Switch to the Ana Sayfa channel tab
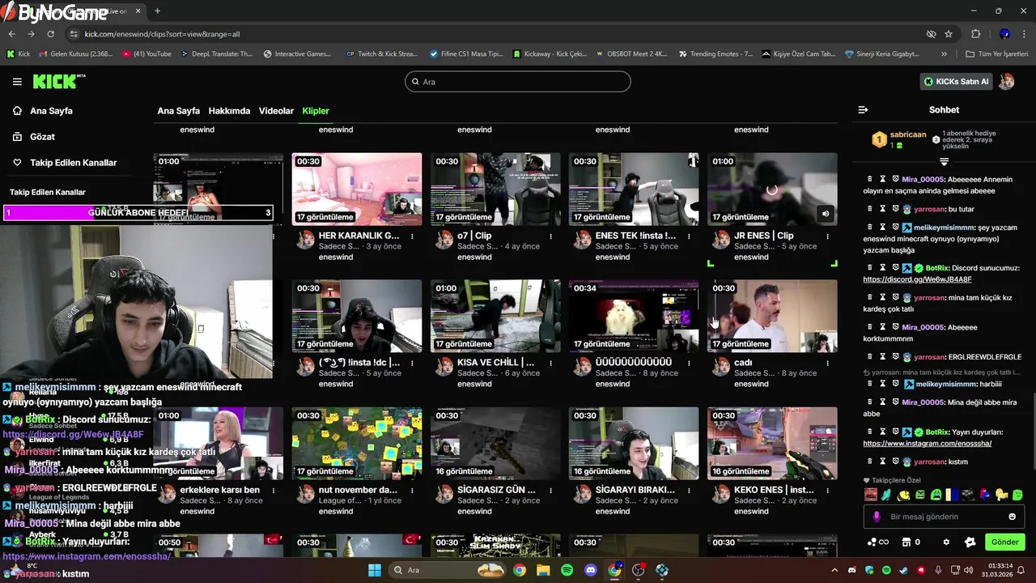 [x=178, y=111]
